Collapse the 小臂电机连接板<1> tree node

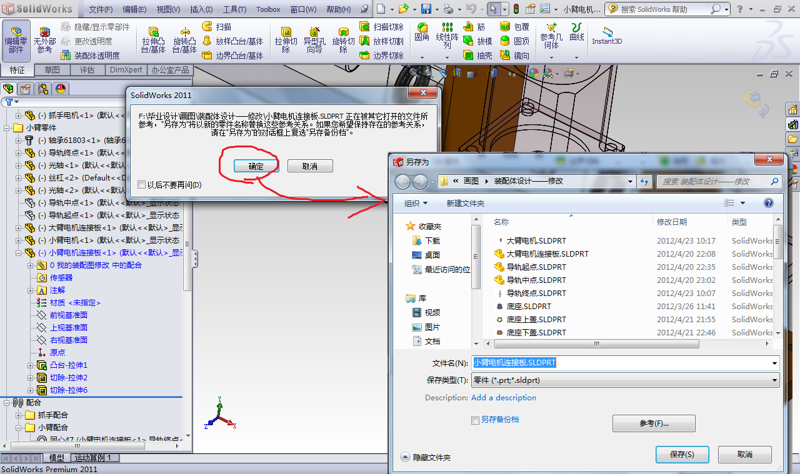pyautogui.click(x=18, y=253)
